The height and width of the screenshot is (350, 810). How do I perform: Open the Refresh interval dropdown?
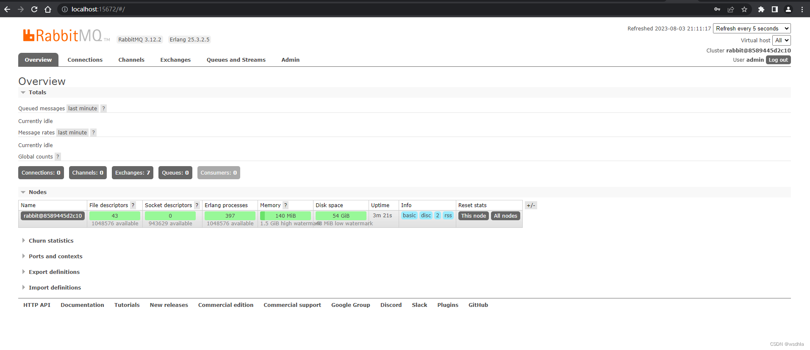pyautogui.click(x=752, y=28)
